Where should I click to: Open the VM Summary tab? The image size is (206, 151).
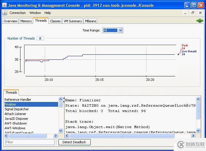pyautogui.click(x=73, y=21)
